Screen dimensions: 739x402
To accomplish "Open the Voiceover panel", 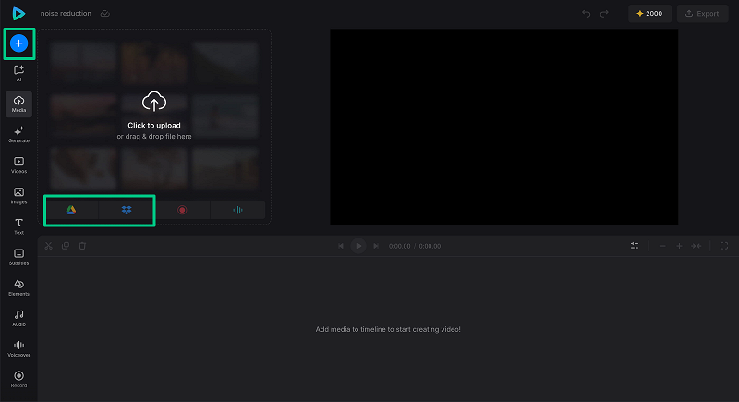I will (x=18, y=348).
